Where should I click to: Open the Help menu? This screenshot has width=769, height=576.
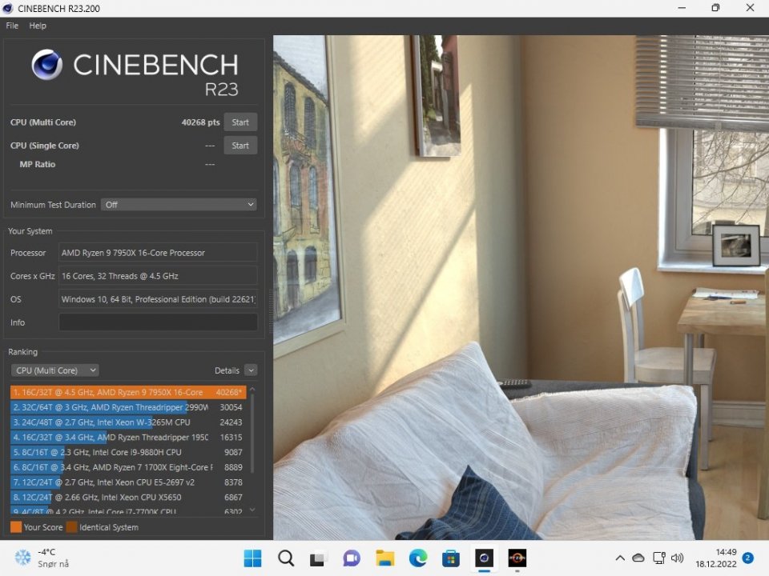point(38,26)
